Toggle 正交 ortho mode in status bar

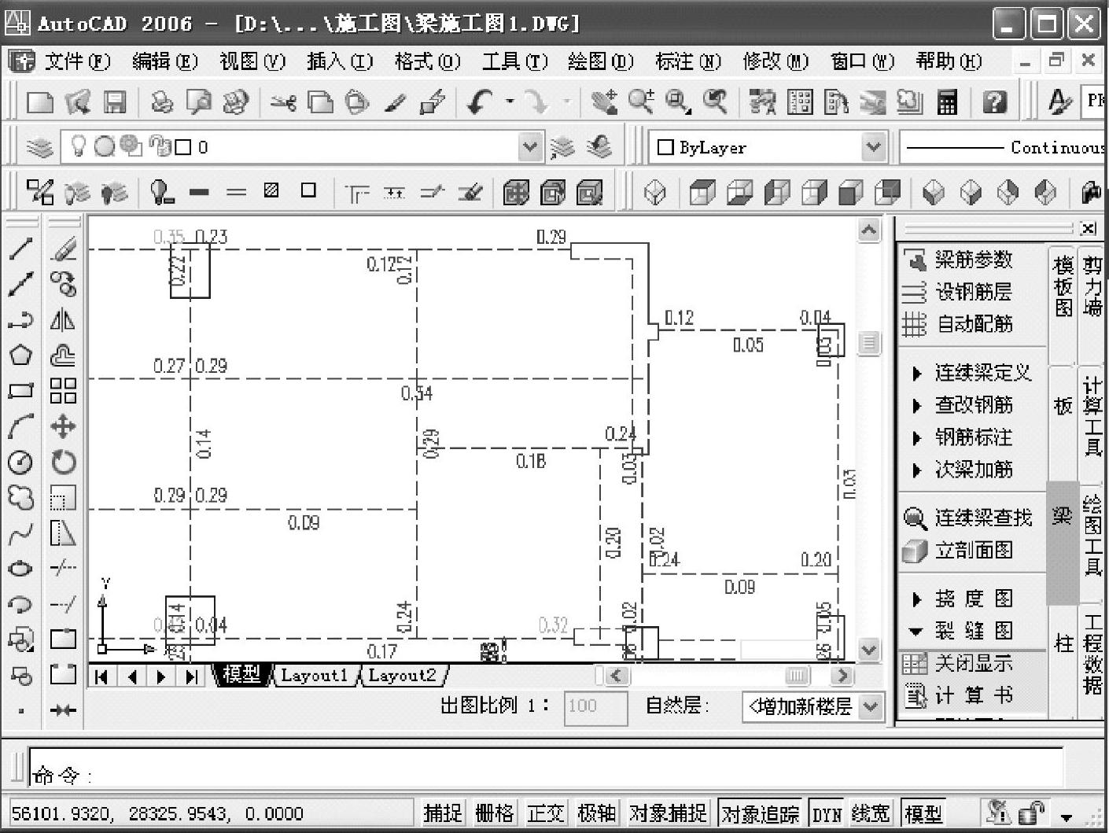pos(544,813)
